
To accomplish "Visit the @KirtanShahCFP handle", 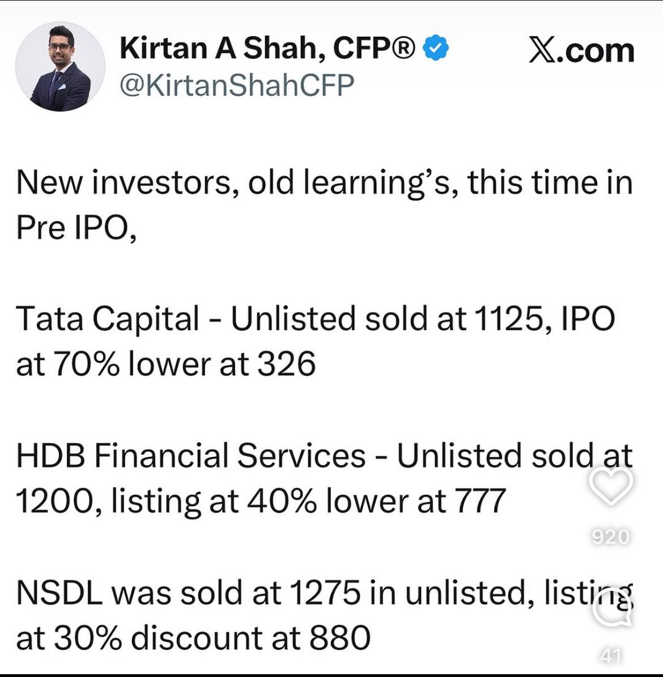I will pyautogui.click(x=236, y=85).
